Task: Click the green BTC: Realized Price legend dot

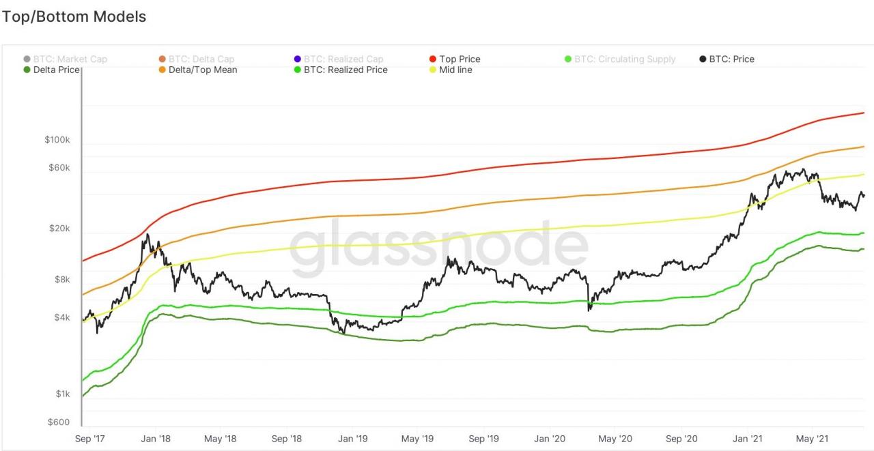Action: [298, 70]
